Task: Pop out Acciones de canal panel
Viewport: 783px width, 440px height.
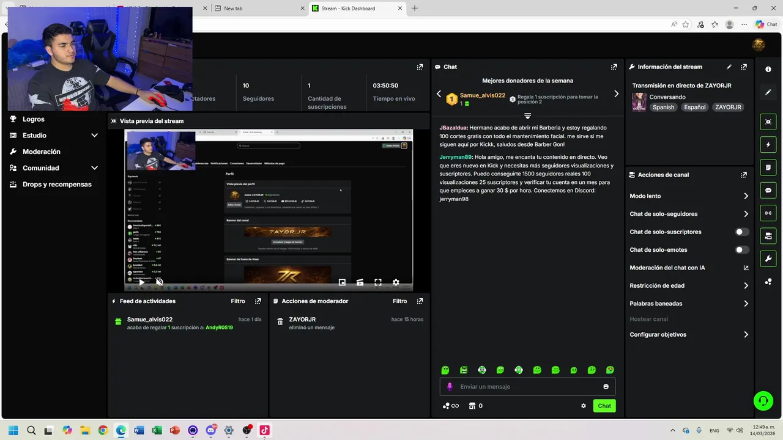Action: [744, 175]
